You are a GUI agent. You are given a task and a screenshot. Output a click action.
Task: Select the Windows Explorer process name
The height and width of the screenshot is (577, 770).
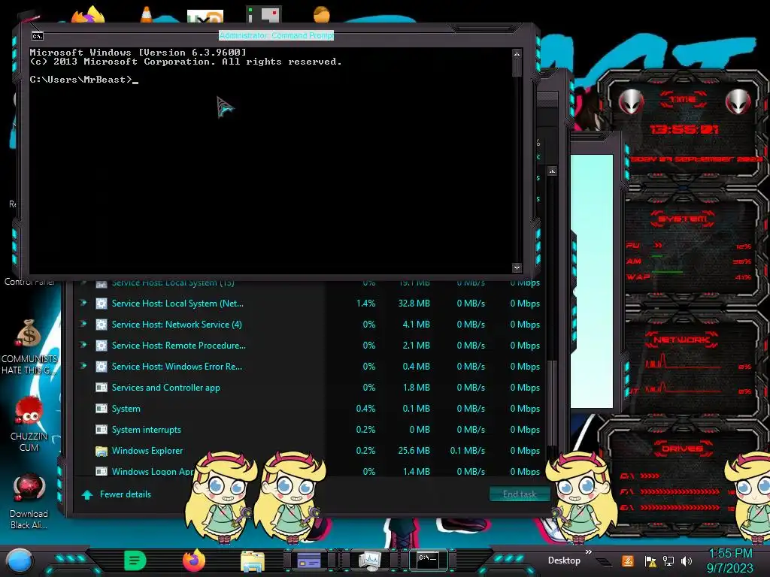(x=147, y=451)
